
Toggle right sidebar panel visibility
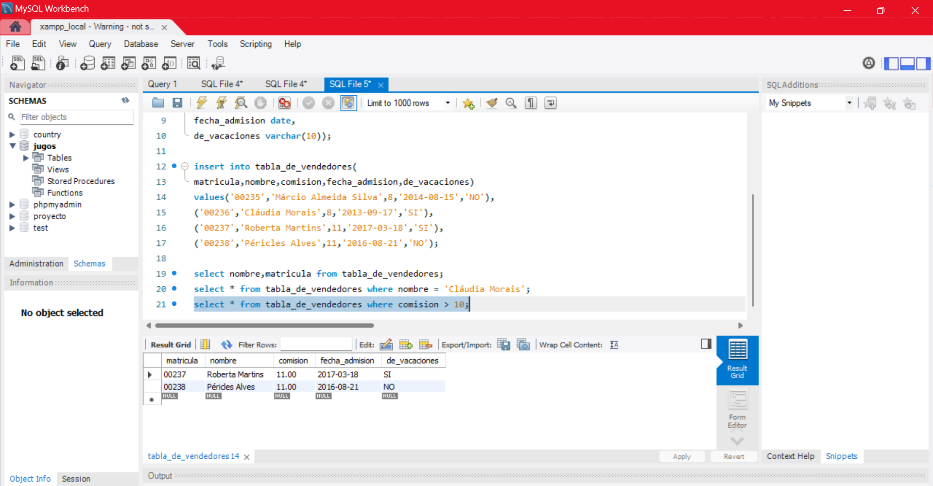(x=923, y=63)
